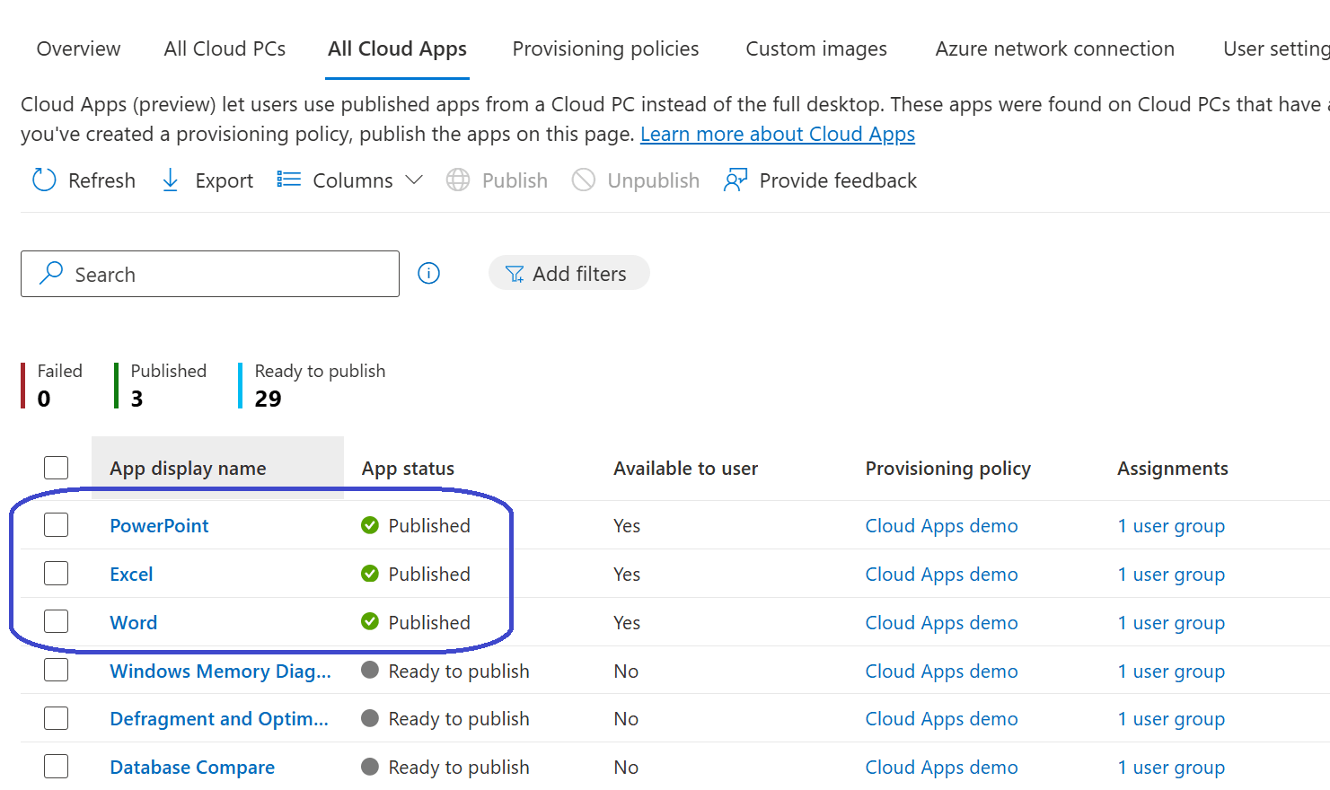Click the info icon beside Search
Viewport: 1330px width, 790px height.
point(429,273)
